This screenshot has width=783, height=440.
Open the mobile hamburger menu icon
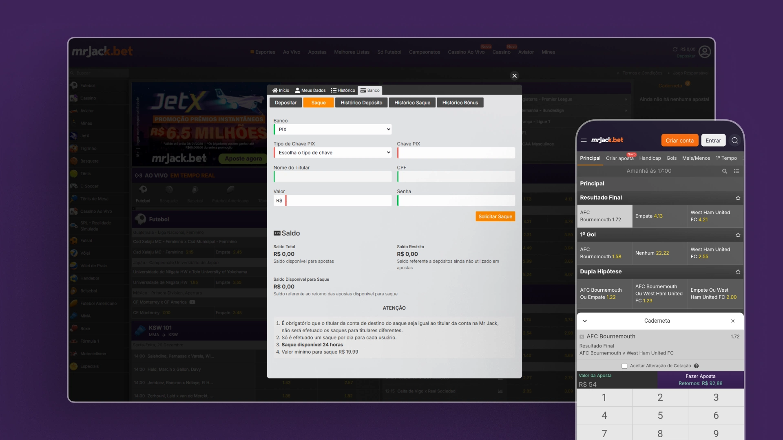click(584, 140)
